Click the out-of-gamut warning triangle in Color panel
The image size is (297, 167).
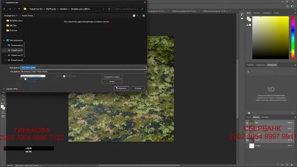click(x=247, y=25)
